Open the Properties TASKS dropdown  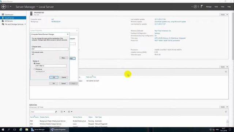pos(224,15)
